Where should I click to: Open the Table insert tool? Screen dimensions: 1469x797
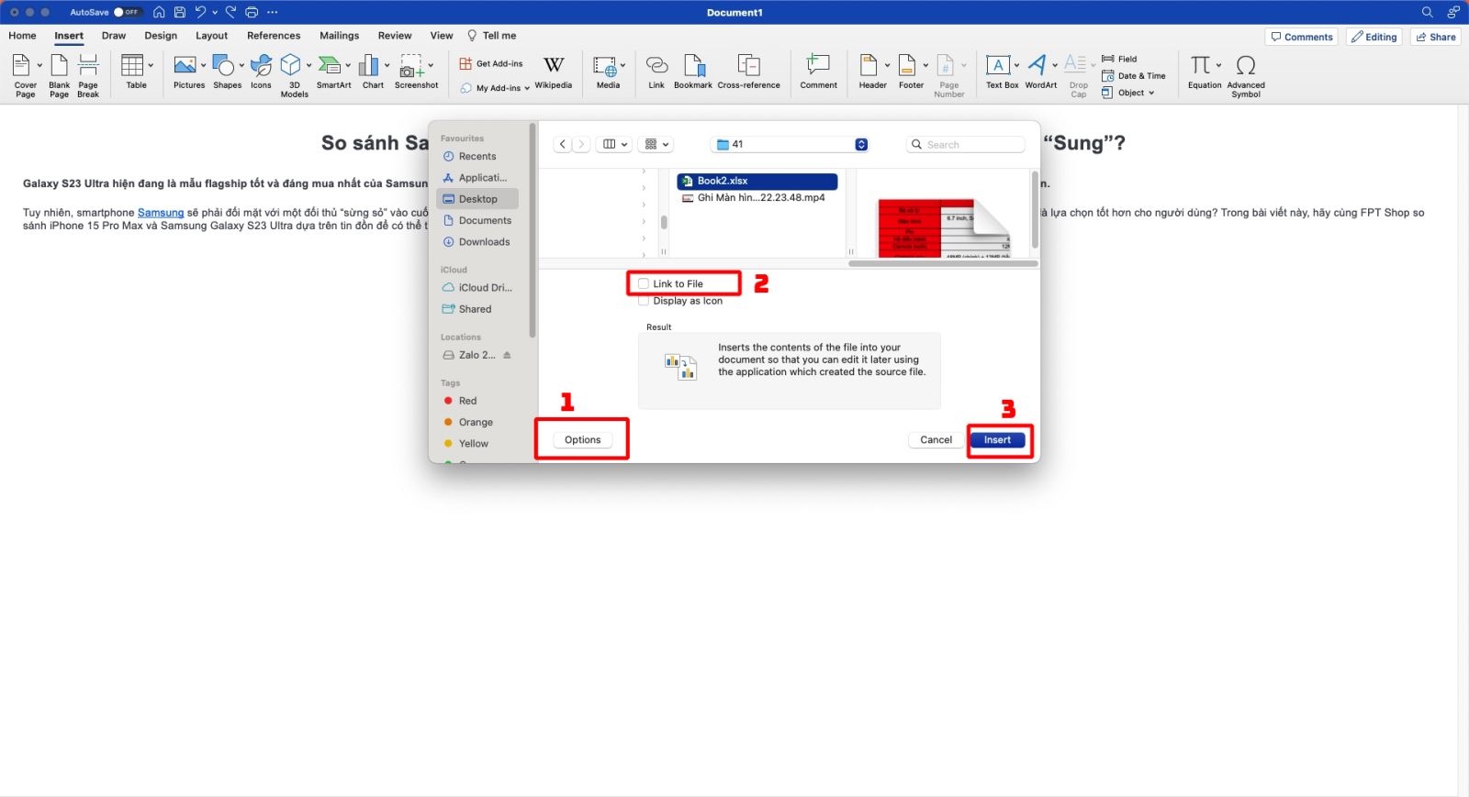click(136, 72)
